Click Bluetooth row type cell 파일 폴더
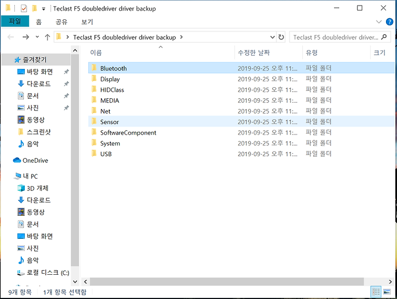Viewport: 397px width, 299px height. point(318,68)
